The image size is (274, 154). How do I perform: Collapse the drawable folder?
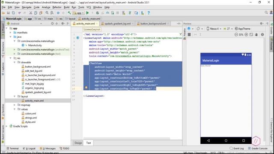(x=15, y=62)
